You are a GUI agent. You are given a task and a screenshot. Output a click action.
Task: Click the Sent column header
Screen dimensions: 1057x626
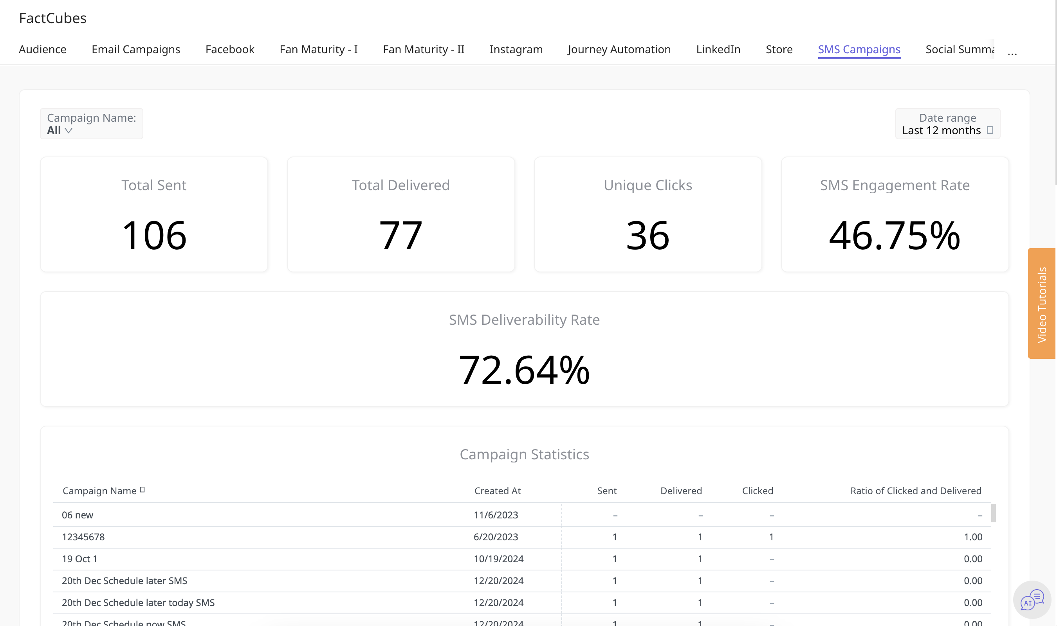(x=607, y=491)
